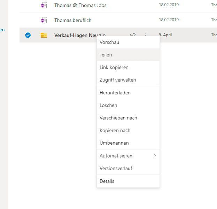Click Link kopieren menu entry
Image resolution: width=217 pixels, height=209 pixels.
[x=114, y=67]
